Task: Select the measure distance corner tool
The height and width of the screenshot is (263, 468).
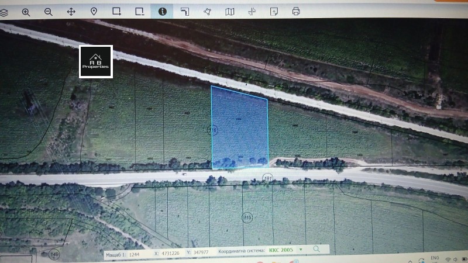Action: (x=185, y=12)
